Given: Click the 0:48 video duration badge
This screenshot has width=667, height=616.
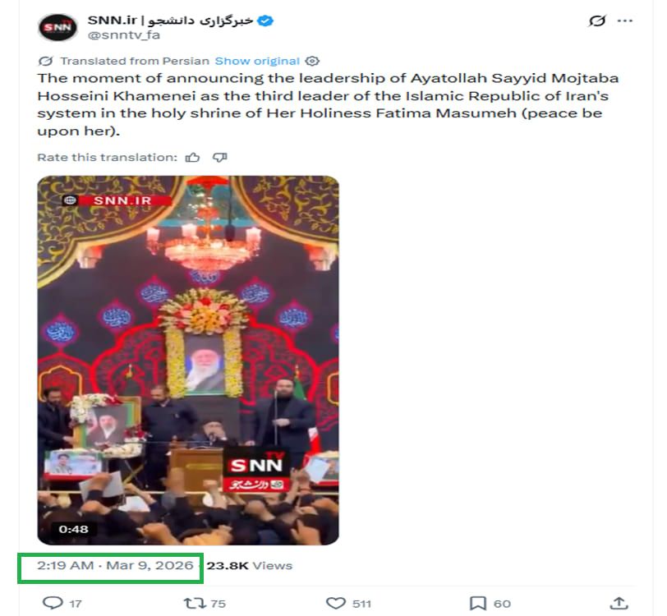Looking at the screenshot, I should (x=73, y=529).
